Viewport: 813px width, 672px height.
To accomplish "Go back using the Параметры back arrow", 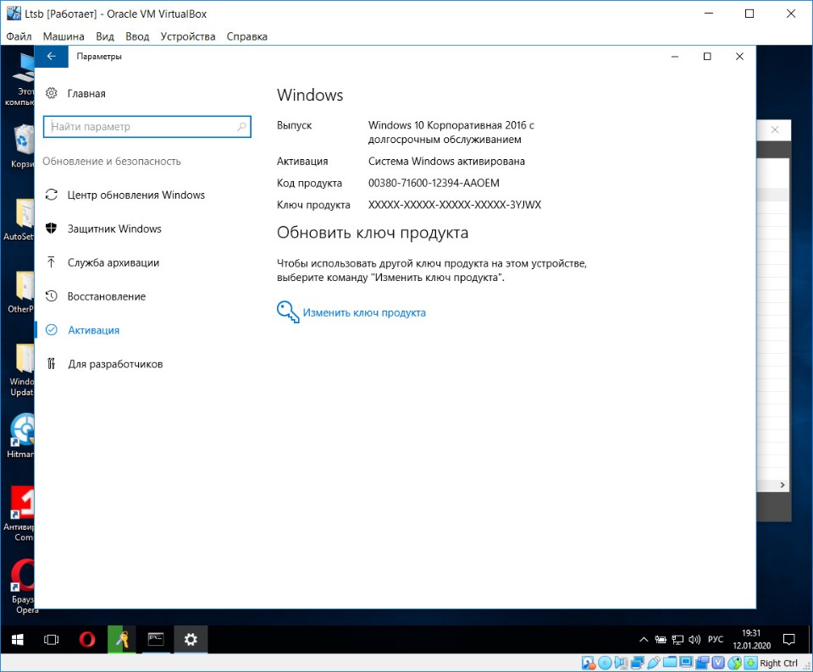I will (52, 57).
